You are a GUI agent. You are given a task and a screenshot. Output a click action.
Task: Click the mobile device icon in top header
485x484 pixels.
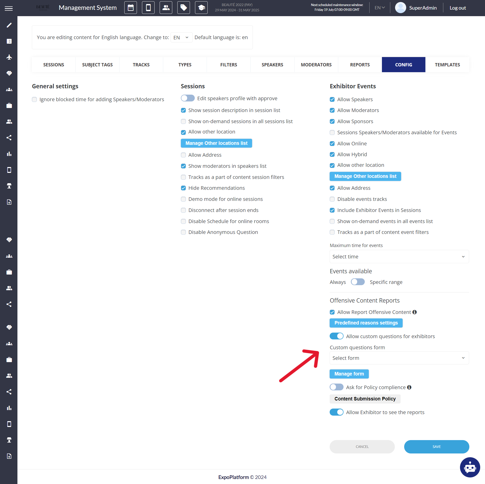[148, 8]
